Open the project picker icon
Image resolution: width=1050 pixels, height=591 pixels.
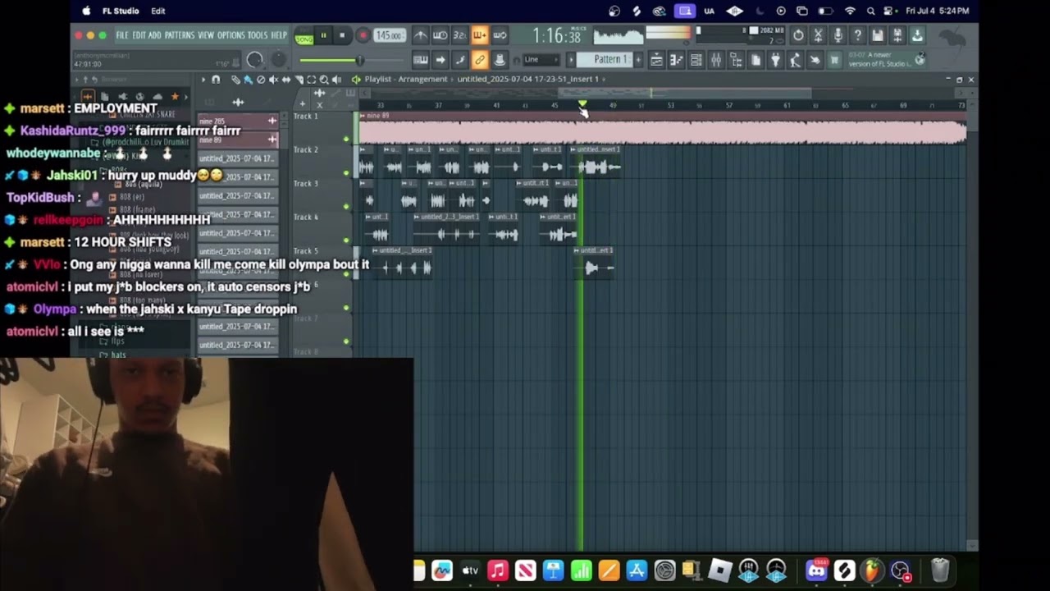pyautogui.click(x=756, y=60)
